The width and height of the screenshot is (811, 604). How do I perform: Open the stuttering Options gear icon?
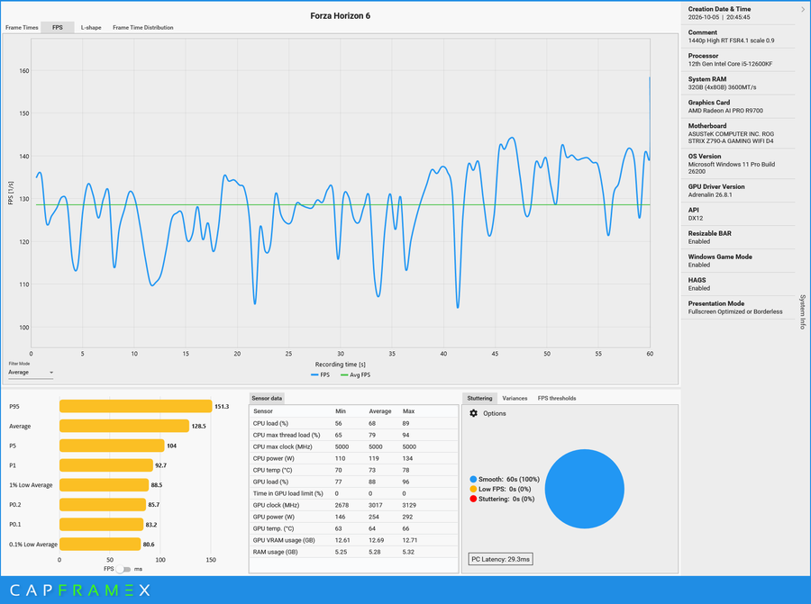[x=473, y=413]
